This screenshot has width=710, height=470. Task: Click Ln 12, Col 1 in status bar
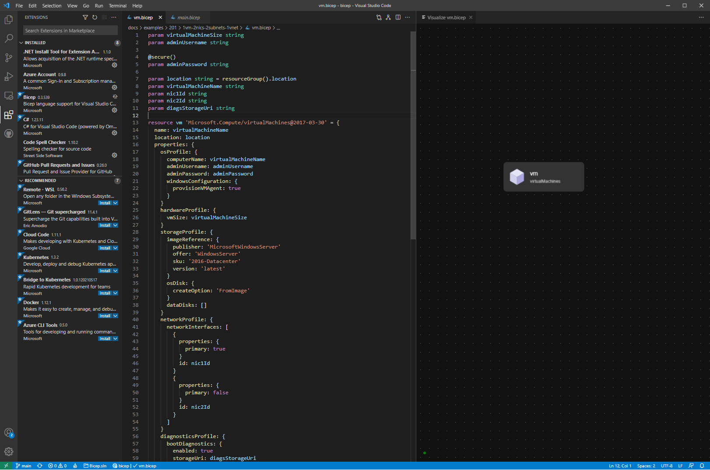coord(620,466)
